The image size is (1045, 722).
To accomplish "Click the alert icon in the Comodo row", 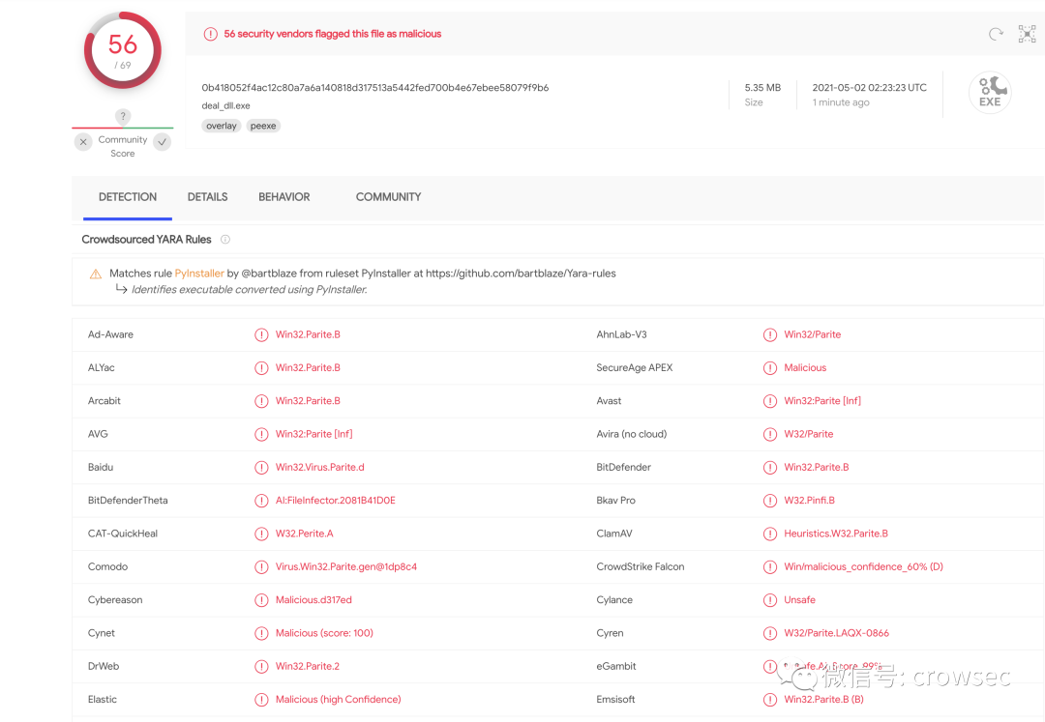I will coord(261,567).
